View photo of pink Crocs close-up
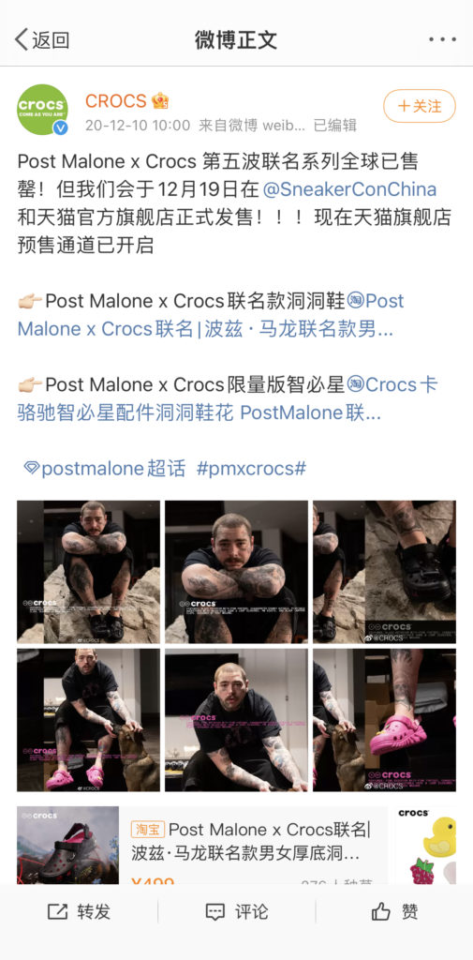Viewport: 473px width, 960px height. (384, 720)
